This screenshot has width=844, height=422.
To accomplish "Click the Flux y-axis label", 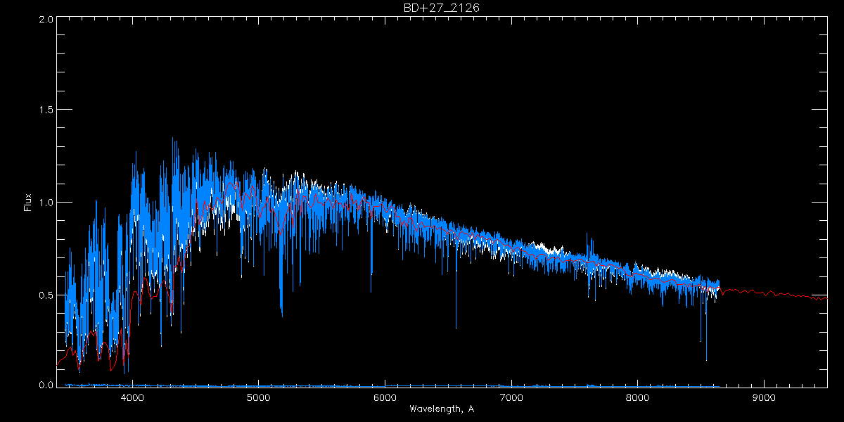I will click(x=28, y=202).
